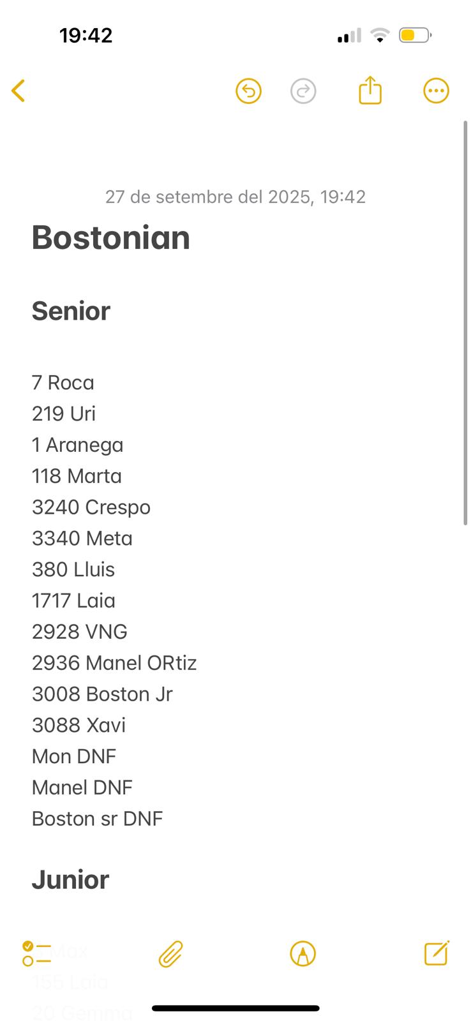Open the more options ellipsis menu

coord(436,91)
